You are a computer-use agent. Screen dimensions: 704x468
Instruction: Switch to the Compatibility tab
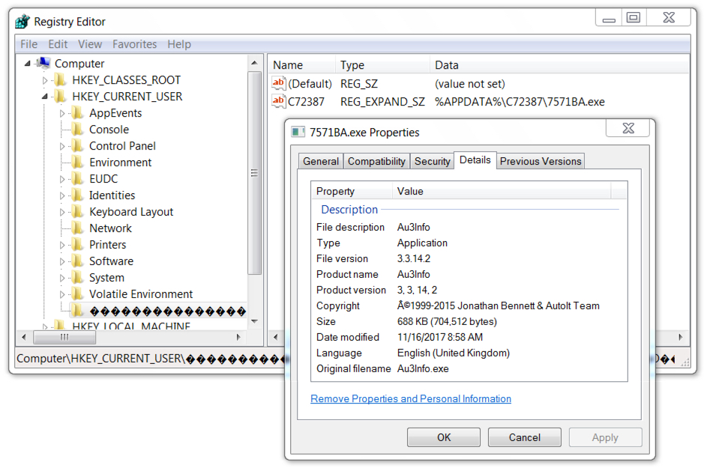pos(376,162)
